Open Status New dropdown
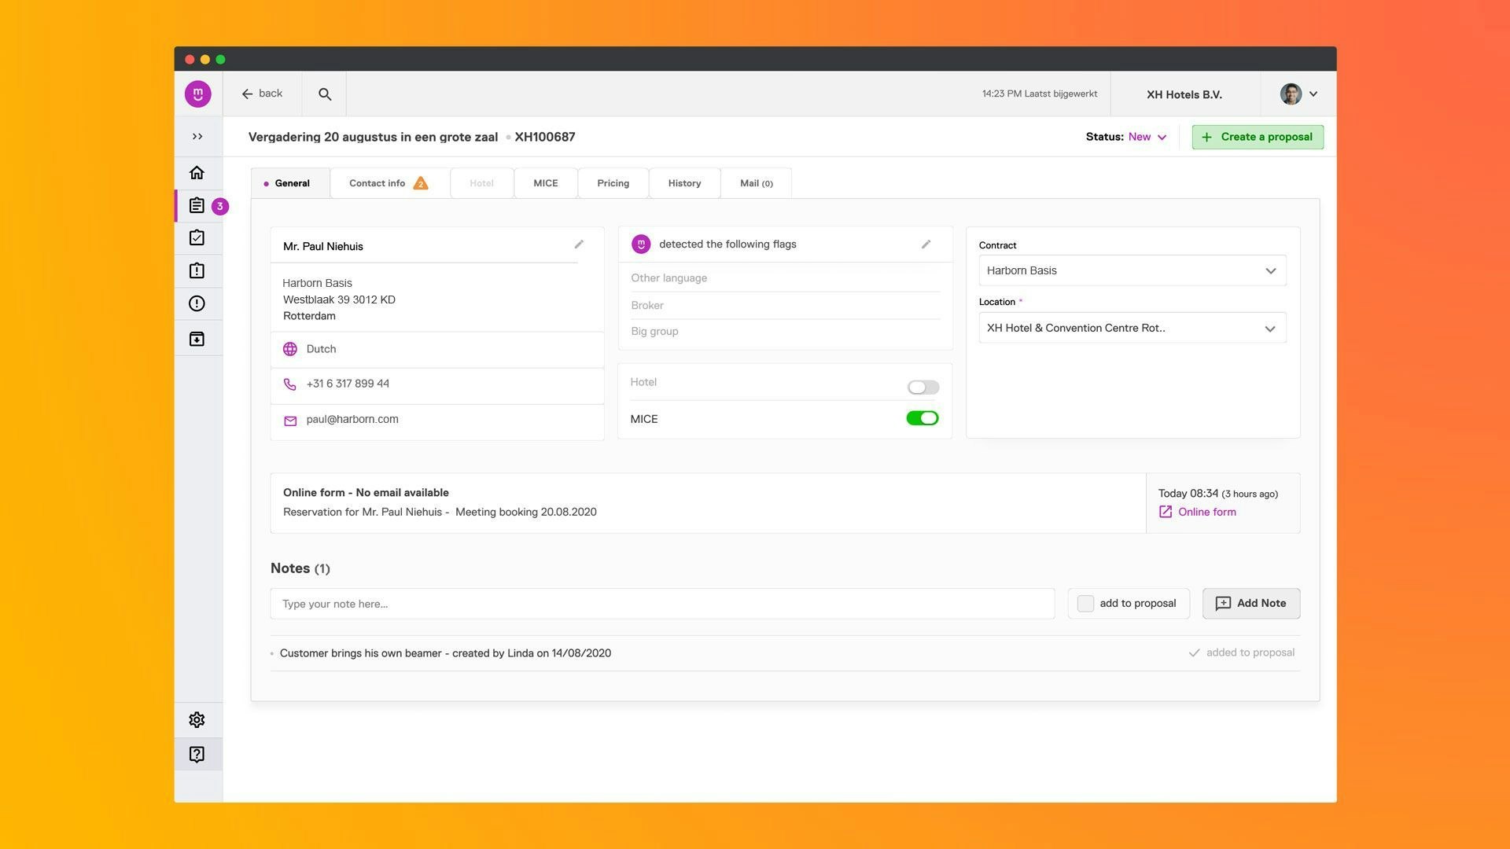 [1147, 137]
